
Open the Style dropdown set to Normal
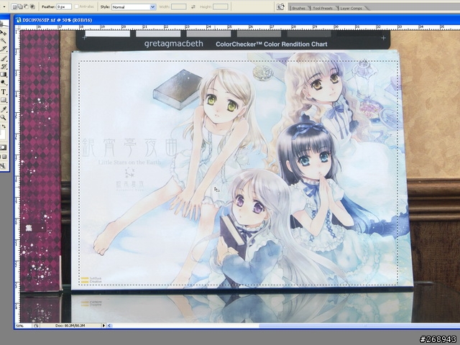coord(134,6)
